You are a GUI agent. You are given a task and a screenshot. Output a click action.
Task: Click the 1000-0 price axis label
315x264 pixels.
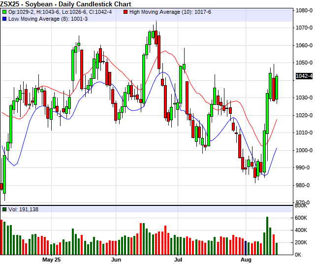(302, 150)
